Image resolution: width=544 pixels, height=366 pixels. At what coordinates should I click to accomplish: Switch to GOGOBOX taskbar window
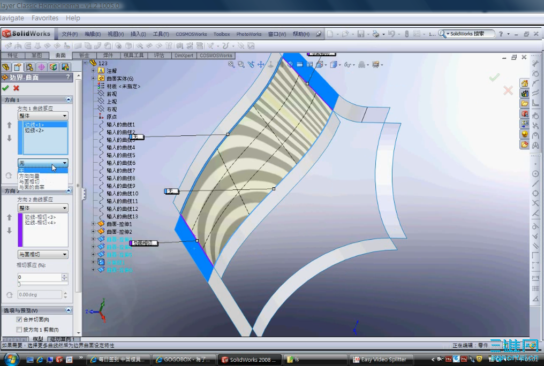[184, 360]
